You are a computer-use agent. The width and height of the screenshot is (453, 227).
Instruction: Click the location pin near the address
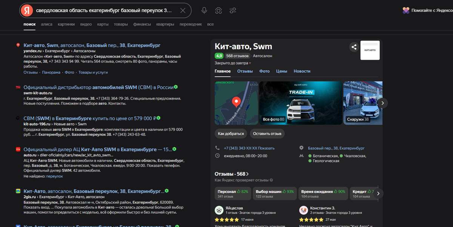(301, 148)
